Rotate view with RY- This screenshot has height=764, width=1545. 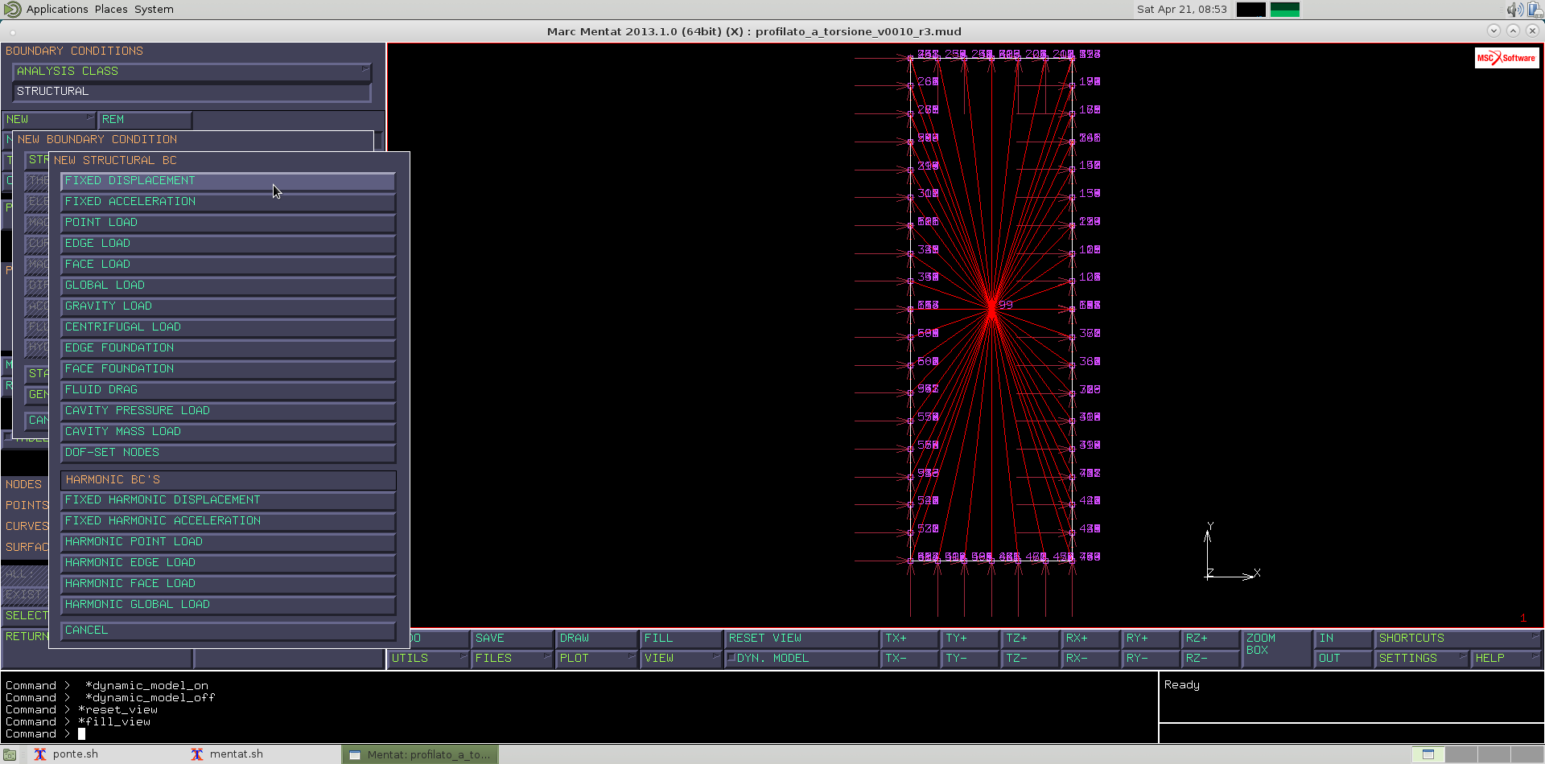coord(1151,659)
